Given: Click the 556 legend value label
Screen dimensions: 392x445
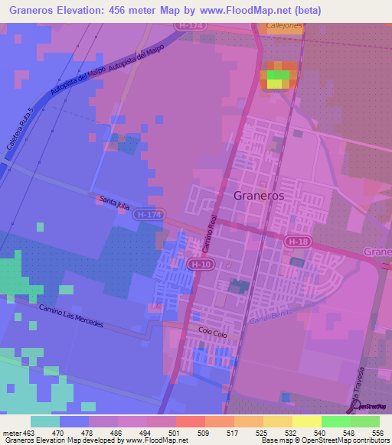Looking at the screenshot, I should (x=377, y=434).
